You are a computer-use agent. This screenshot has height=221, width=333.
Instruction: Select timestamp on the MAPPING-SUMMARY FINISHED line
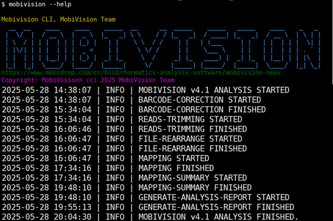click(x=47, y=187)
